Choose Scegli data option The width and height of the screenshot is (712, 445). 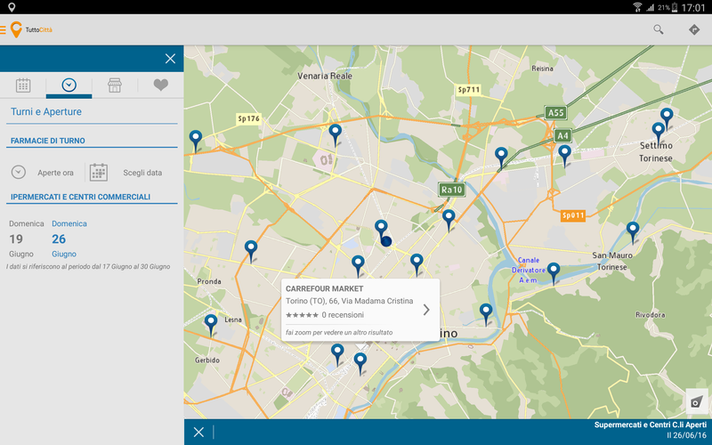[x=142, y=173]
